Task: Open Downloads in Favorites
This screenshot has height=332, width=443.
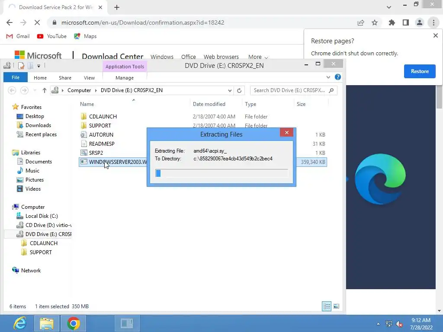Action: click(38, 125)
